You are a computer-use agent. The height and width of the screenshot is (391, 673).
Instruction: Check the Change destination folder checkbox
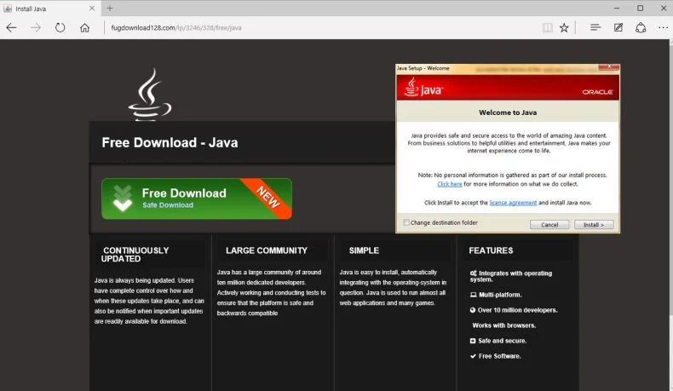pyautogui.click(x=406, y=222)
